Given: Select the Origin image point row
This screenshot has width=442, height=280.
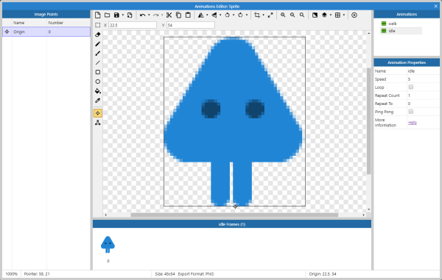Looking at the screenshot, I should 46,32.
